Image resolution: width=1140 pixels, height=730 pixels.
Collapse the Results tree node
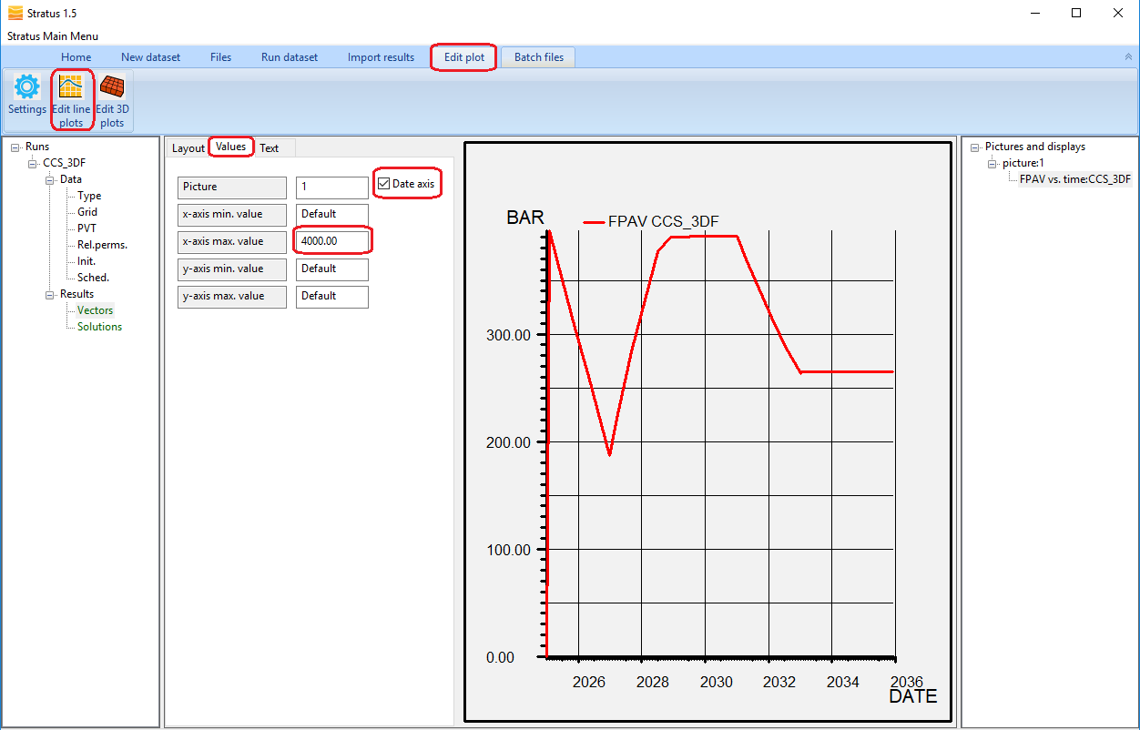point(50,294)
